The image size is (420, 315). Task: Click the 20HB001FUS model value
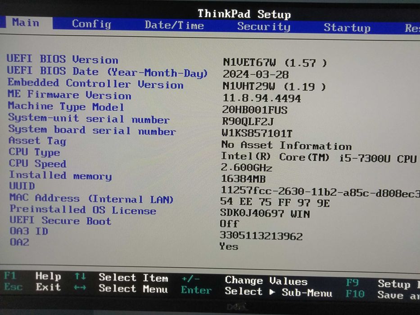coord(255,110)
